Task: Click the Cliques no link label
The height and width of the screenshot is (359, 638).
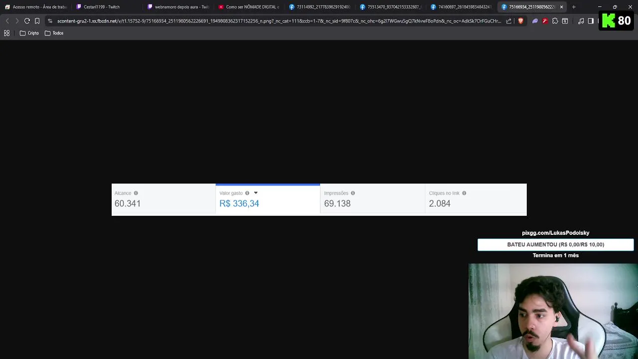Action: click(444, 193)
